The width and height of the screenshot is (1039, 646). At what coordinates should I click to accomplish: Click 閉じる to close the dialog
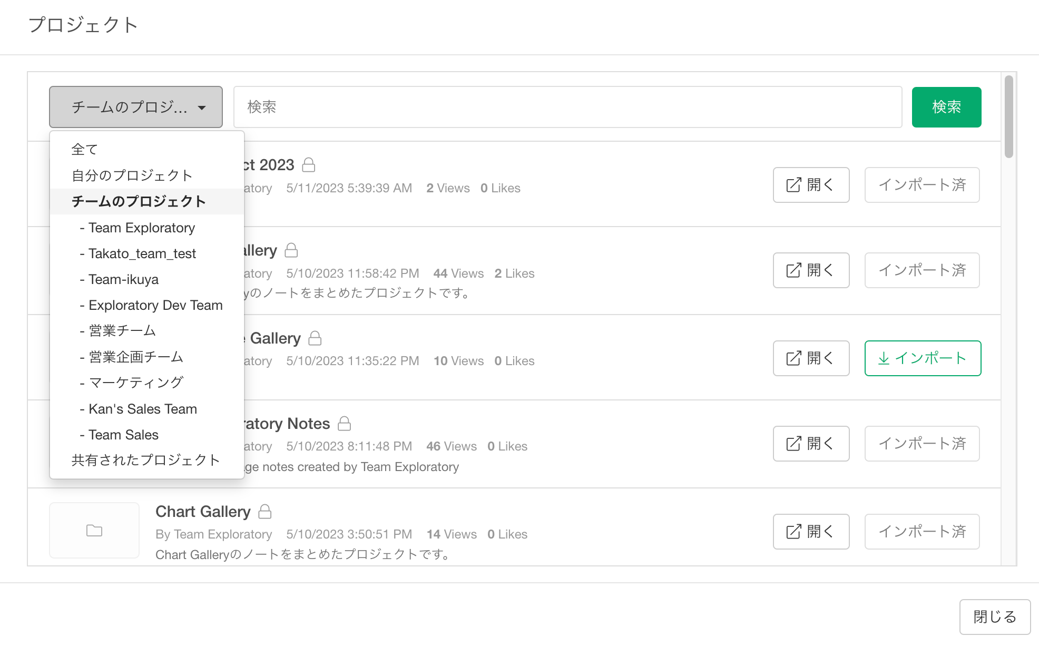coord(995,616)
